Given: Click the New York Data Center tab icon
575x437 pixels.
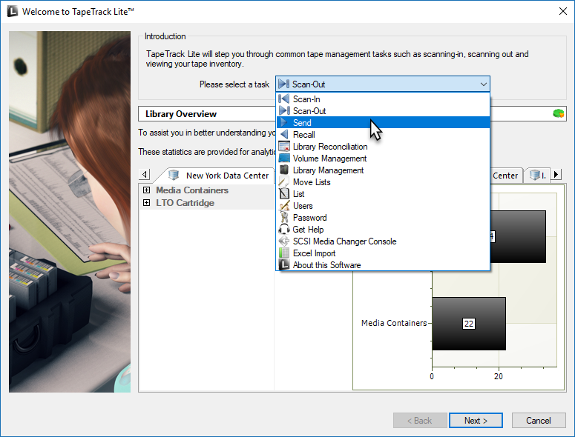Looking at the screenshot, I should [x=174, y=175].
